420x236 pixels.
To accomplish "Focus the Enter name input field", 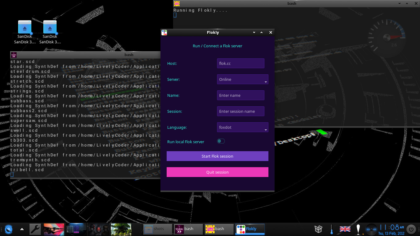I will tap(240, 95).
